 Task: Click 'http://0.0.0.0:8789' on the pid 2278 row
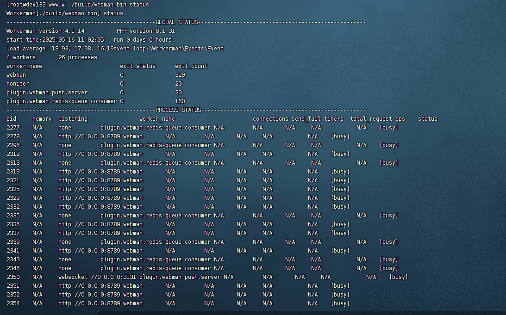point(89,136)
